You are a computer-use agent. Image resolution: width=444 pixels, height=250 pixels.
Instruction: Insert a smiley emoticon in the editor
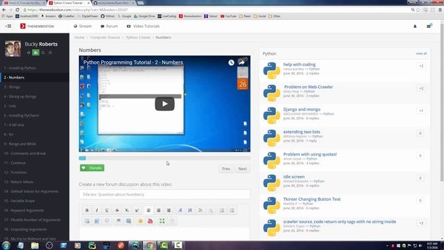(x=140, y=221)
